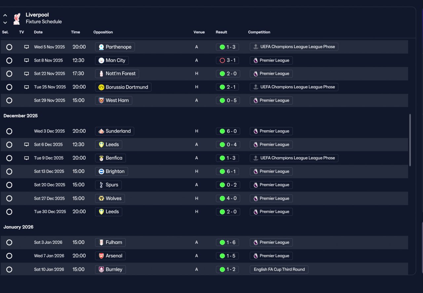Select the radio button for the Fulham match
Image resolution: width=423 pixels, height=293 pixels.
click(x=9, y=242)
